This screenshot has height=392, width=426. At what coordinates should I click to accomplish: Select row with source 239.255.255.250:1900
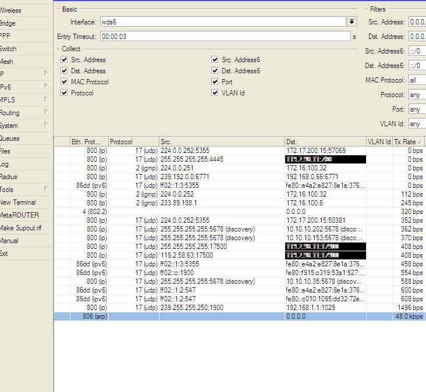tap(239, 308)
